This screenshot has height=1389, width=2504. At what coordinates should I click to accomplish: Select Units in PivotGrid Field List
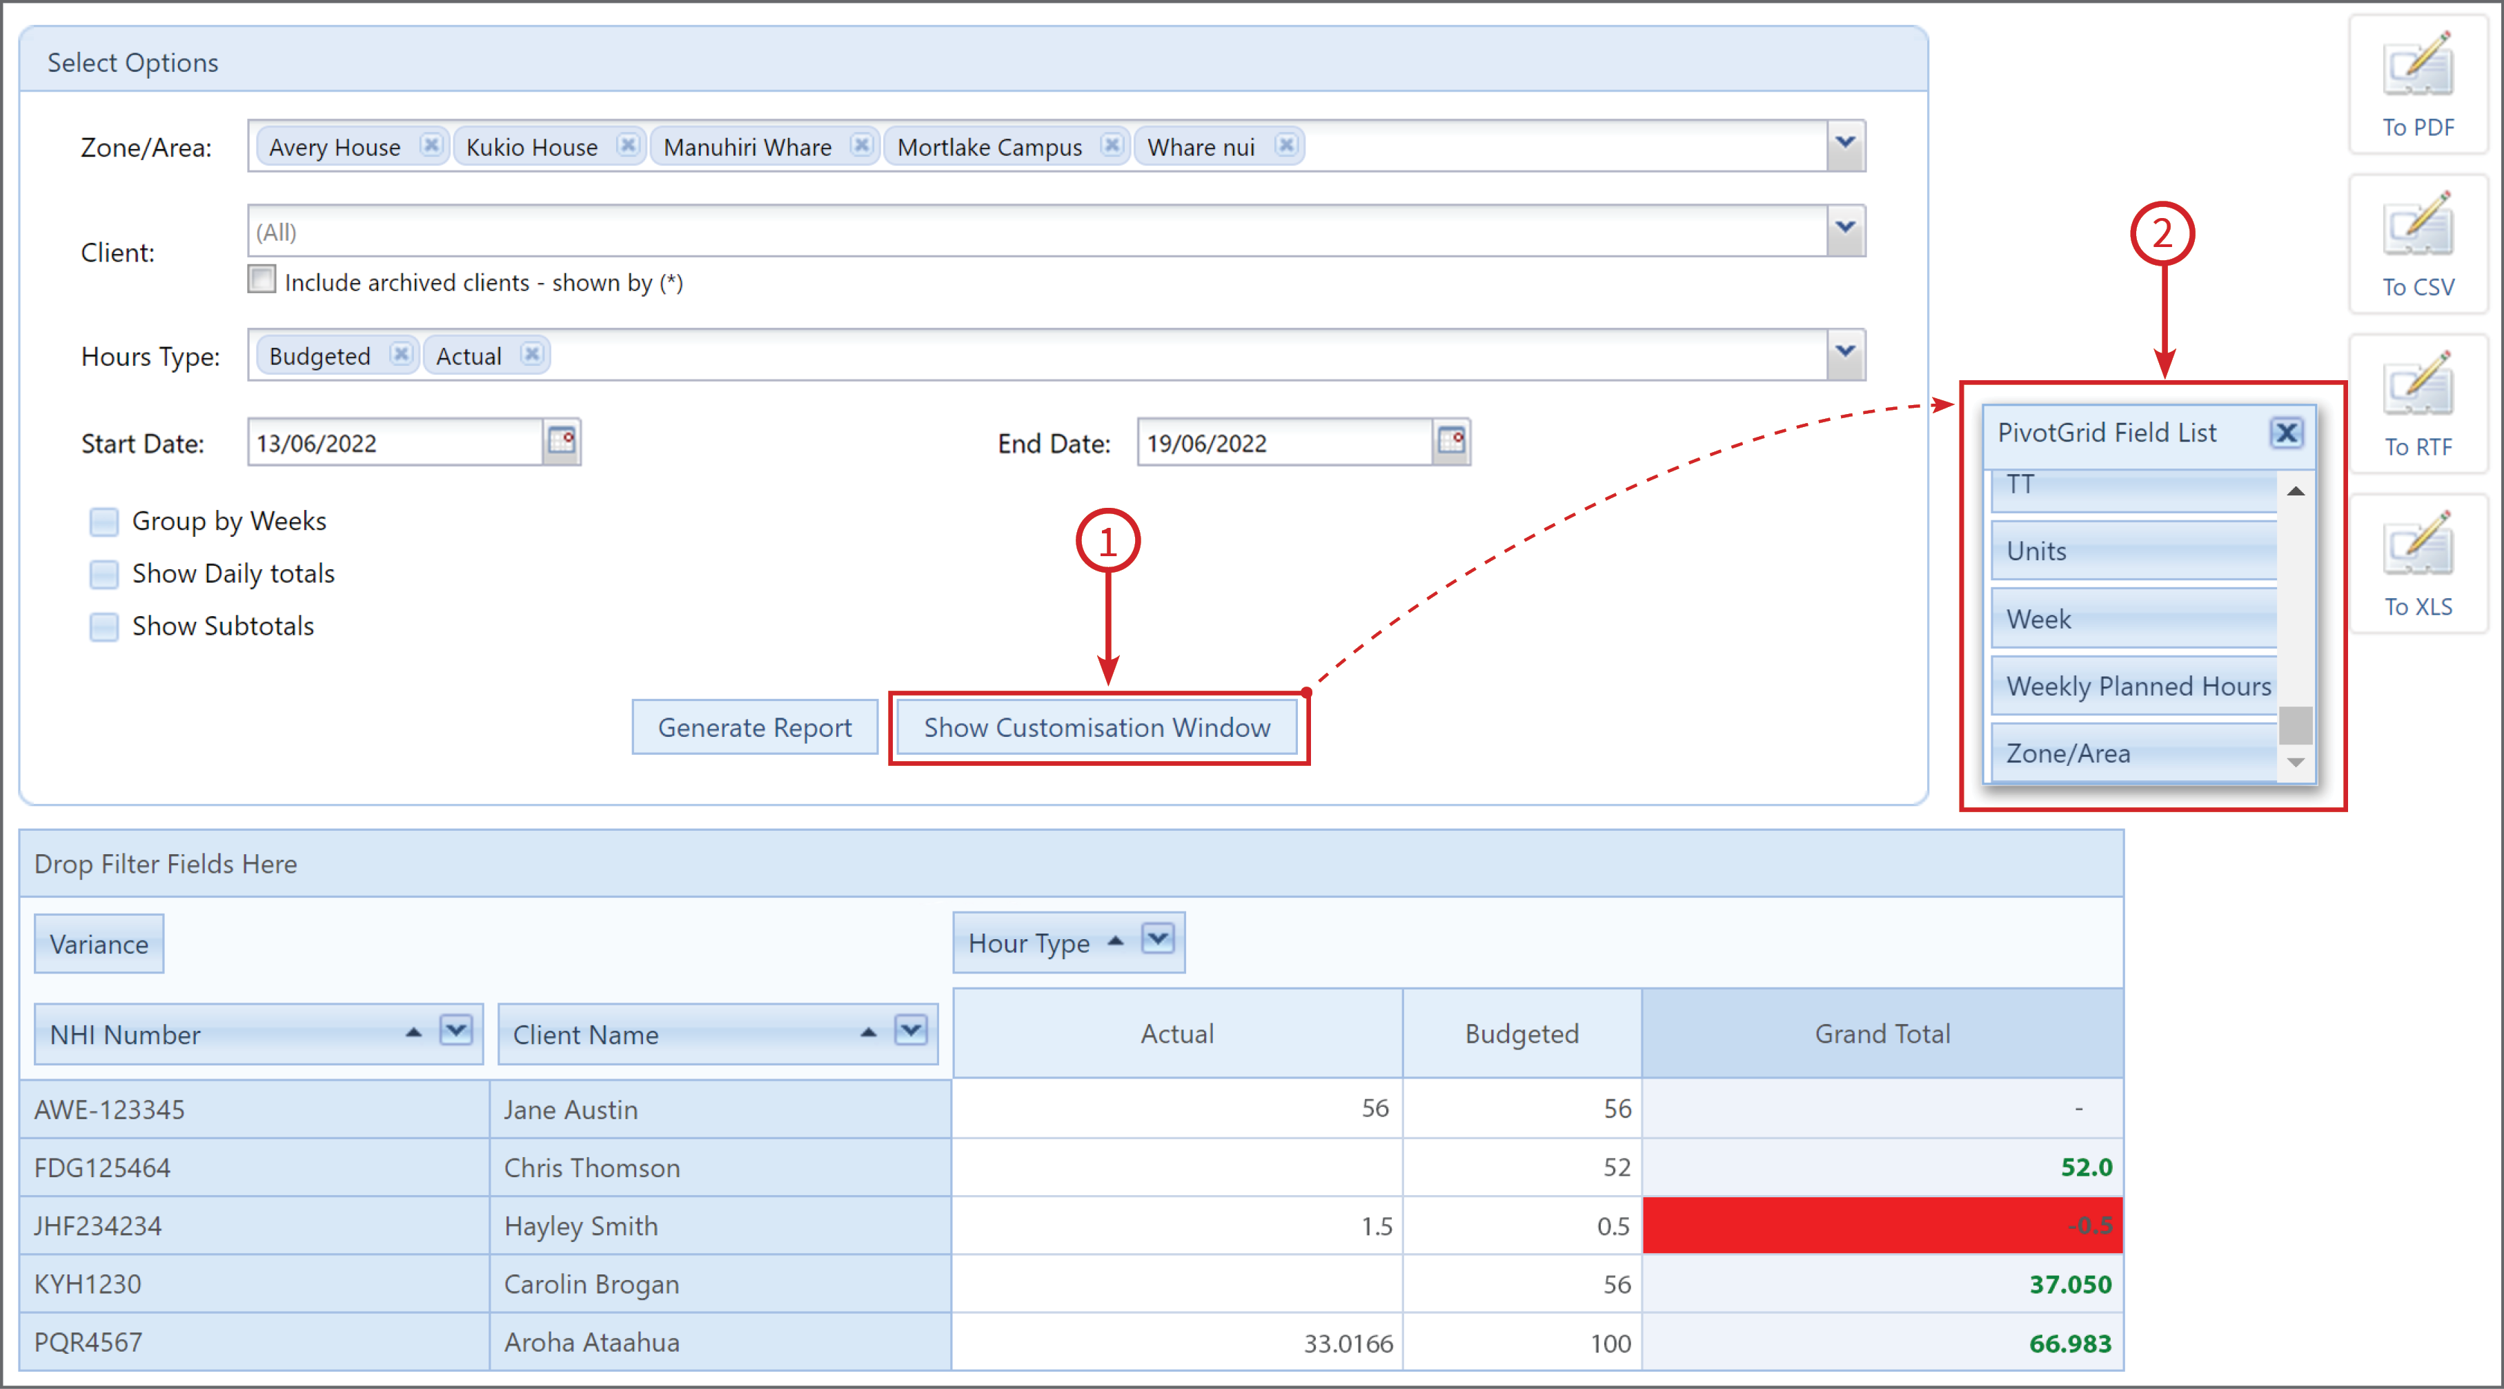click(x=2135, y=551)
